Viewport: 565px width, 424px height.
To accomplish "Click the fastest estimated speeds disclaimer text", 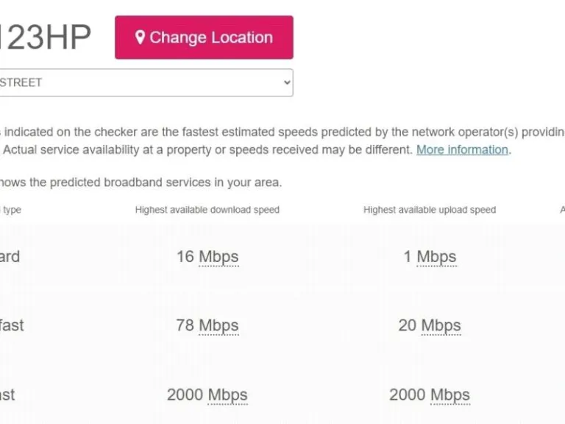I will (280, 132).
